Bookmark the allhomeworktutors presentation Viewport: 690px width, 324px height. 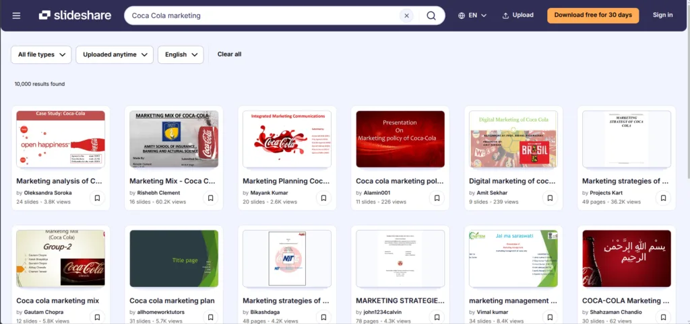click(x=210, y=317)
